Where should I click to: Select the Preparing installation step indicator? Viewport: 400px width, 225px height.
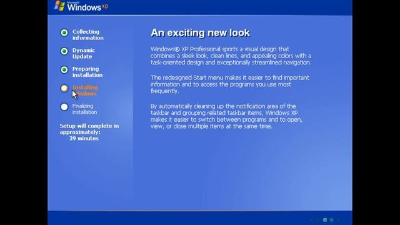64,70
